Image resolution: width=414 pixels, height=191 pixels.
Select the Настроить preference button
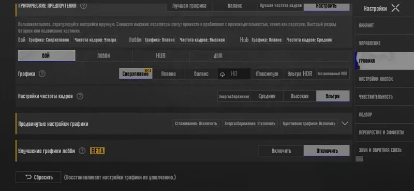pyautogui.click(x=327, y=6)
